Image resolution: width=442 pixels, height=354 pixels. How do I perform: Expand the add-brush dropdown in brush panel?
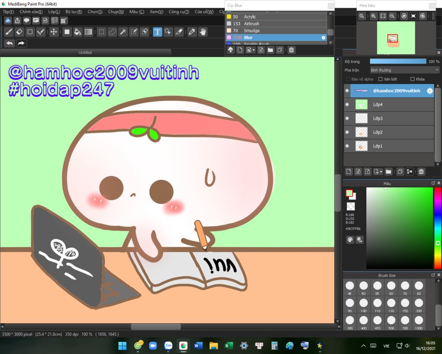[254, 50]
